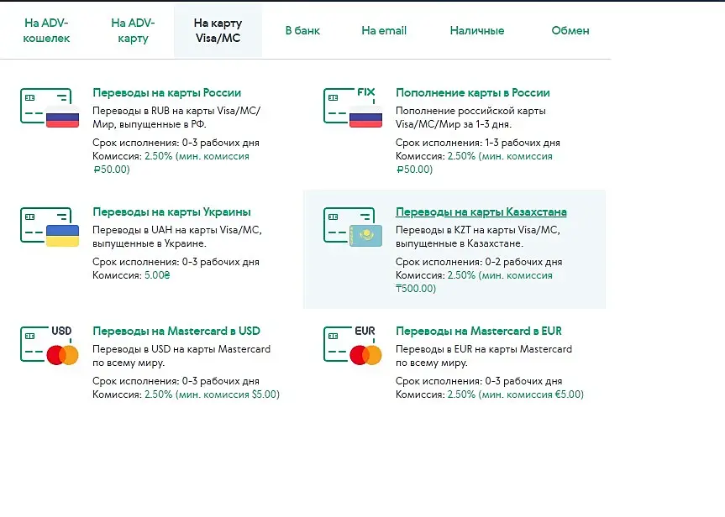Click the text 'Переводы в KZT на карты Visa/MC,'
Viewport: 725px width, 517px height.
click(x=478, y=230)
